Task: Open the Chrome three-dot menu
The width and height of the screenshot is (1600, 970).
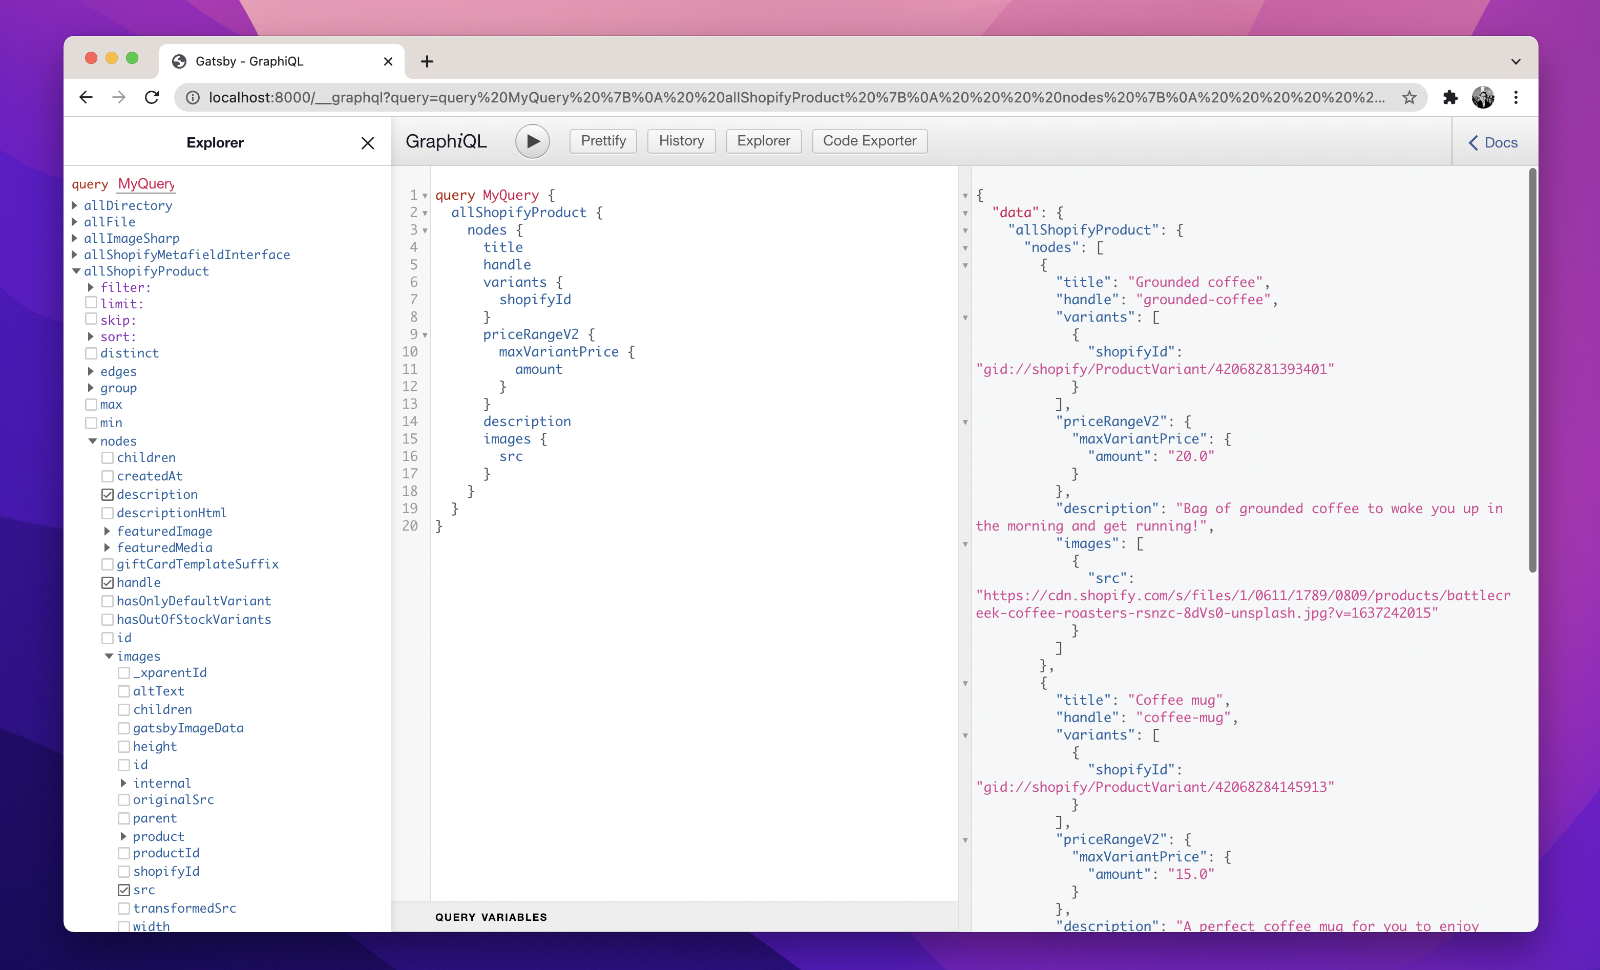Action: pyautogui.click(x=1515, y=97)
